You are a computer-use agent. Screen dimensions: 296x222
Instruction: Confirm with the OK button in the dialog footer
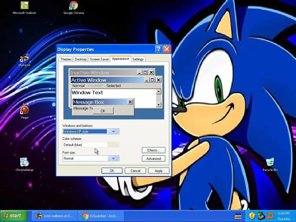click(112, 171)
